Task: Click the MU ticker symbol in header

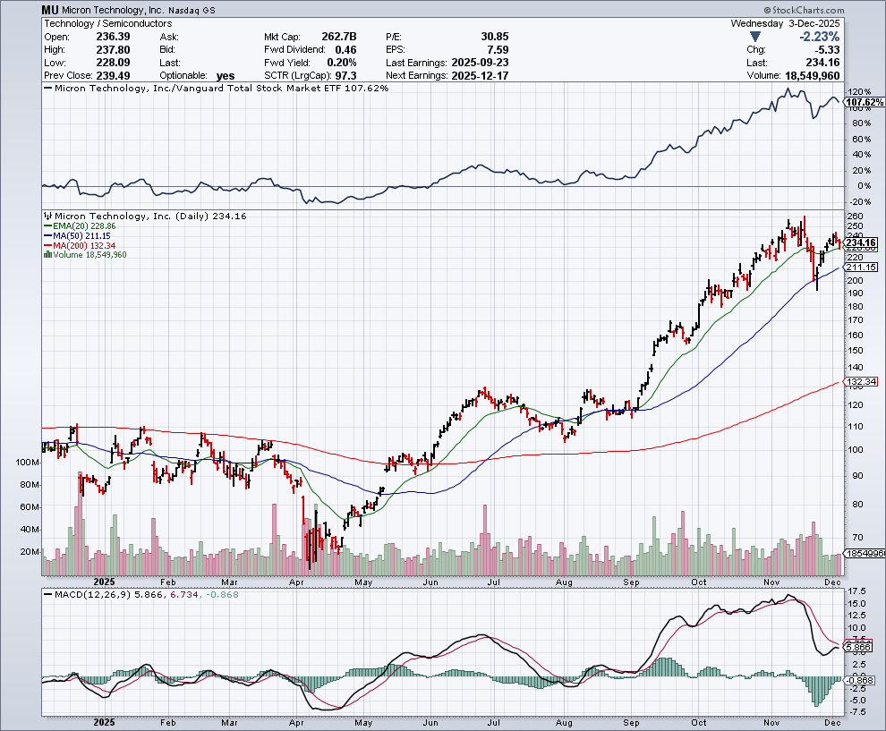Action: tap(52, 9)
